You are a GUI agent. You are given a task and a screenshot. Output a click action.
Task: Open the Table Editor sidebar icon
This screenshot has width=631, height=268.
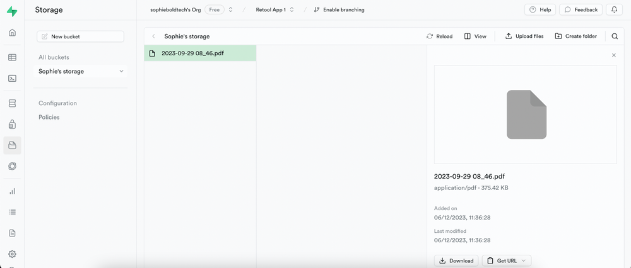pyautogui.click(x=12, y=57)
